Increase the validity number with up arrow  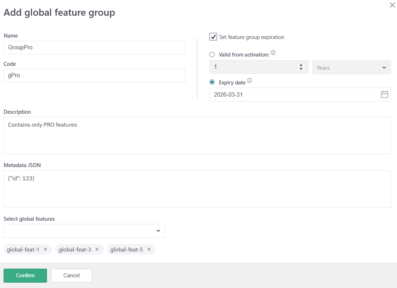[301, 65]
